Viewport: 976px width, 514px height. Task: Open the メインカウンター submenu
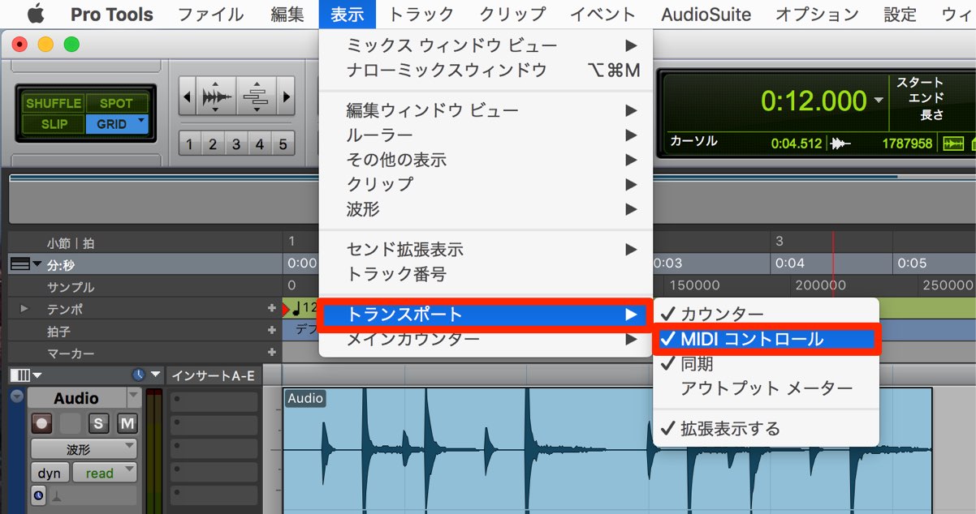[486, 339]
